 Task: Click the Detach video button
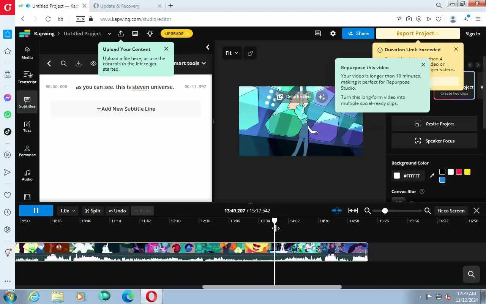[294, 97]
